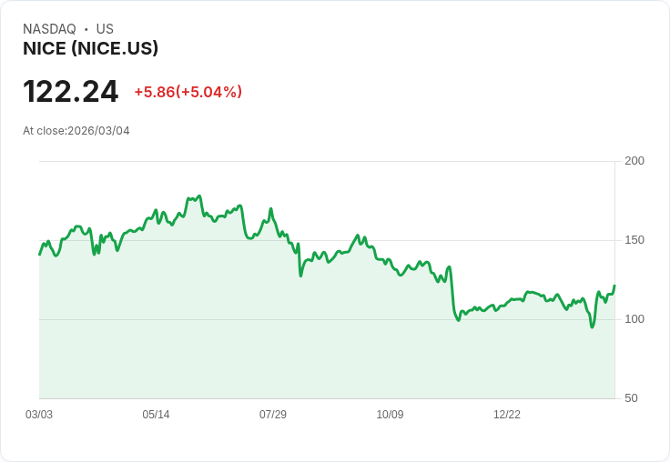Click the highest peak of the price line
Screen dimensions: 670x462
click(198, 196)
